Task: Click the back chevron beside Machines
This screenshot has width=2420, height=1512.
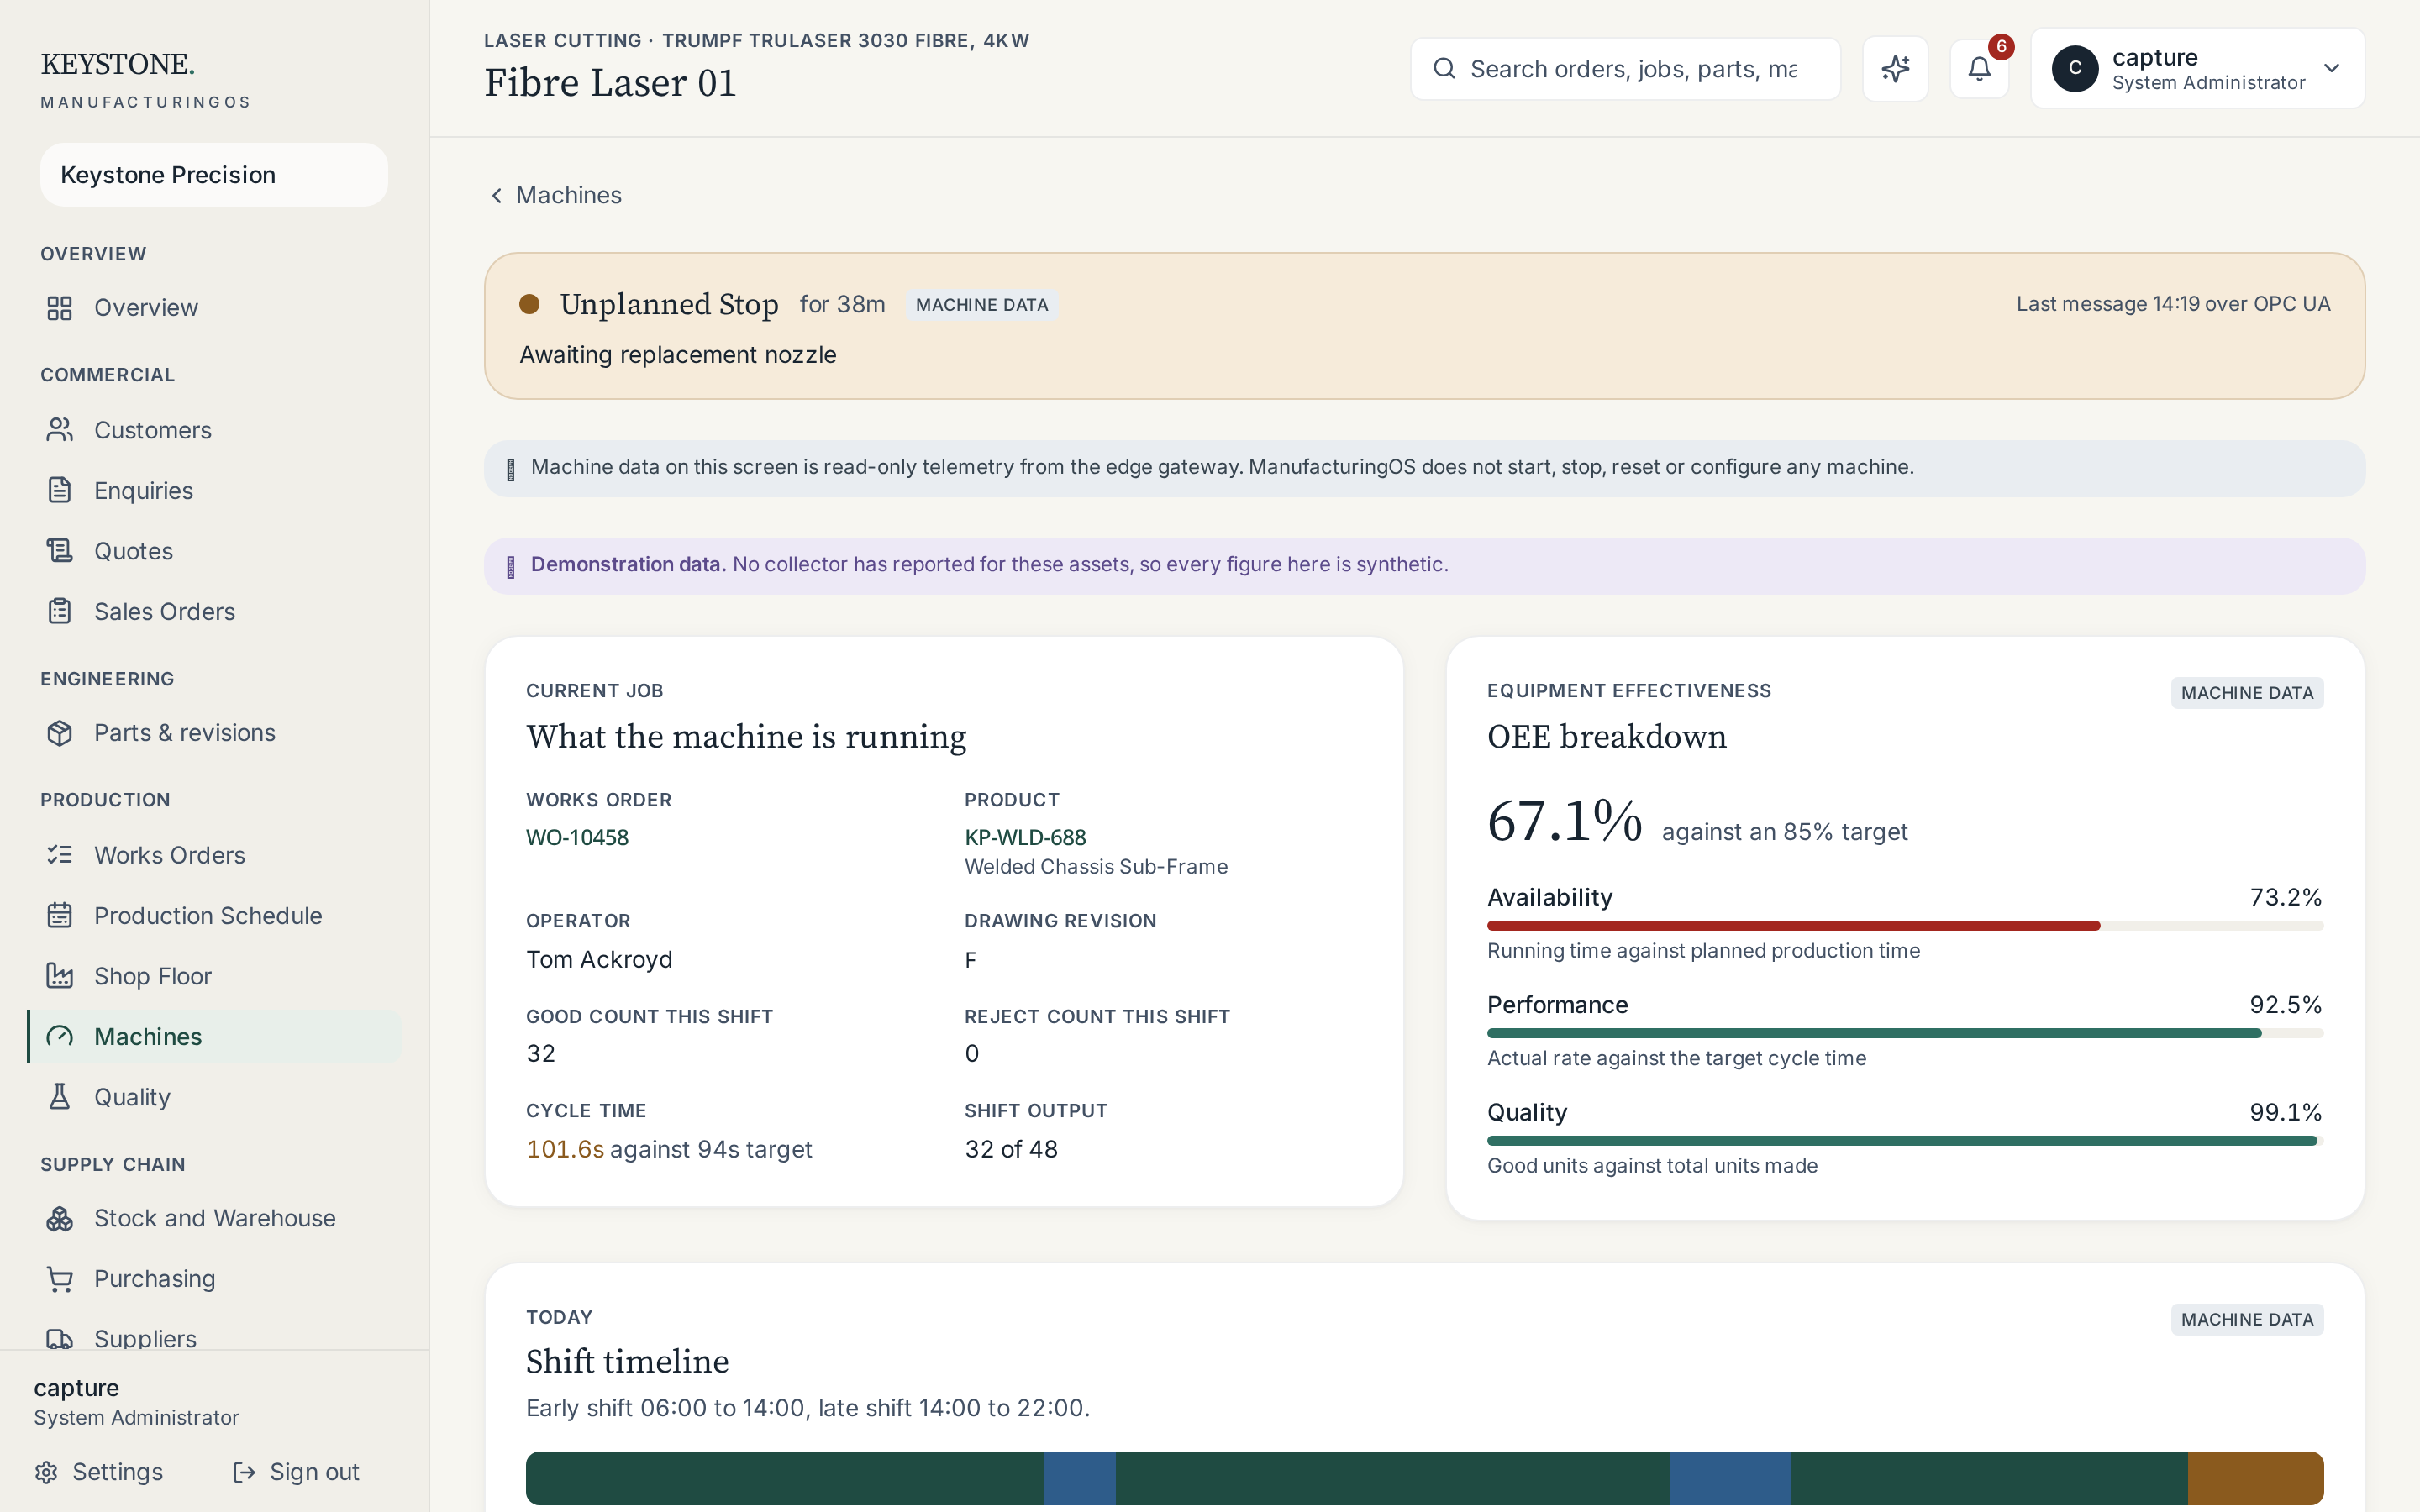Action: coord(497,196)
